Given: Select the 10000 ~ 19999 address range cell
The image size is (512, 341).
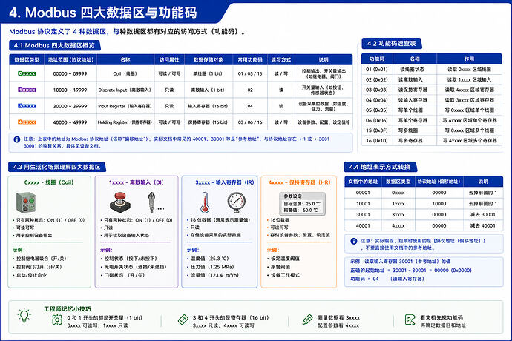Looking at the screenshot, I should tap(70, 90).
